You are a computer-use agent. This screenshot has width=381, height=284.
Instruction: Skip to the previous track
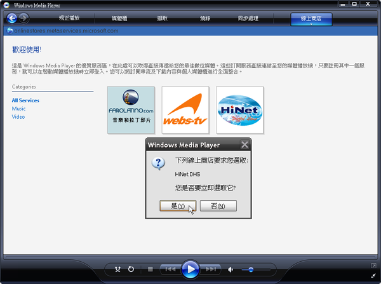[x=171, y=269]
